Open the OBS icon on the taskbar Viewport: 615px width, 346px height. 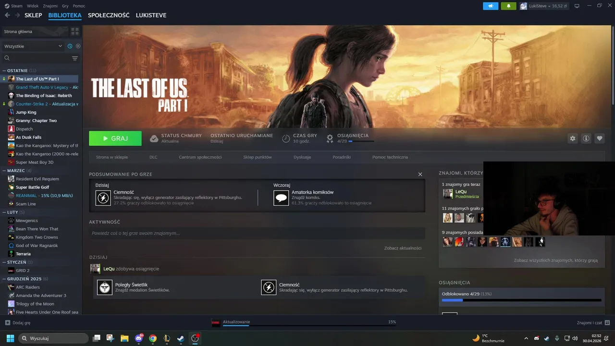(x=195, y=338)
